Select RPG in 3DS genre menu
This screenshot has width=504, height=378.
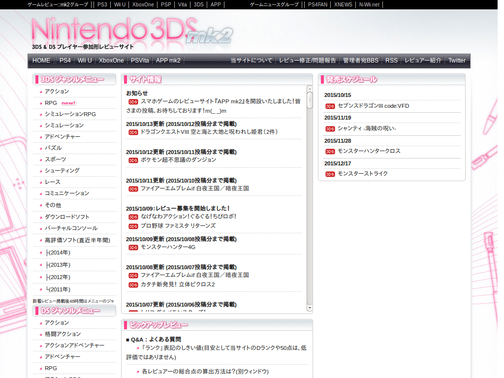coord(51,103)
